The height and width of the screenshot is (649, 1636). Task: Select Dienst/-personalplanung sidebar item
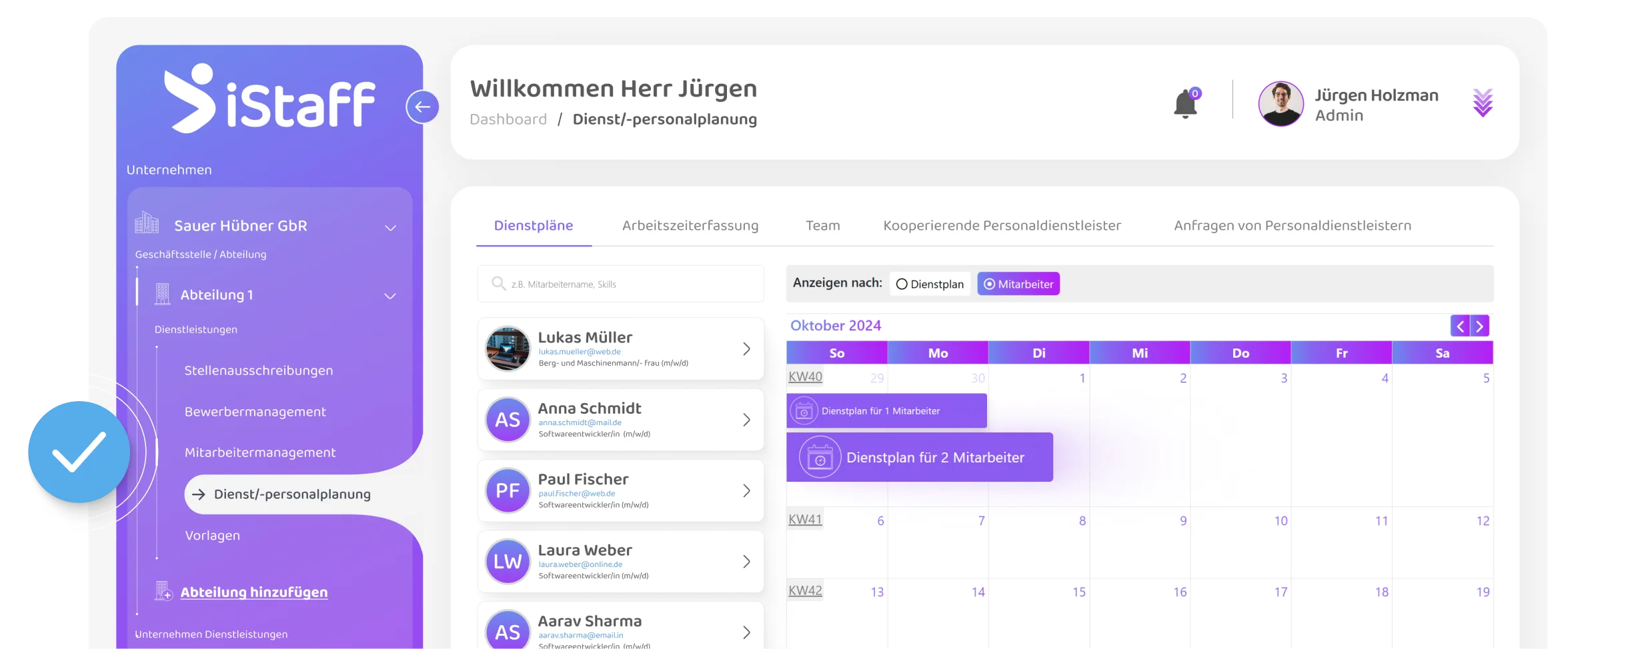point(291,494)
